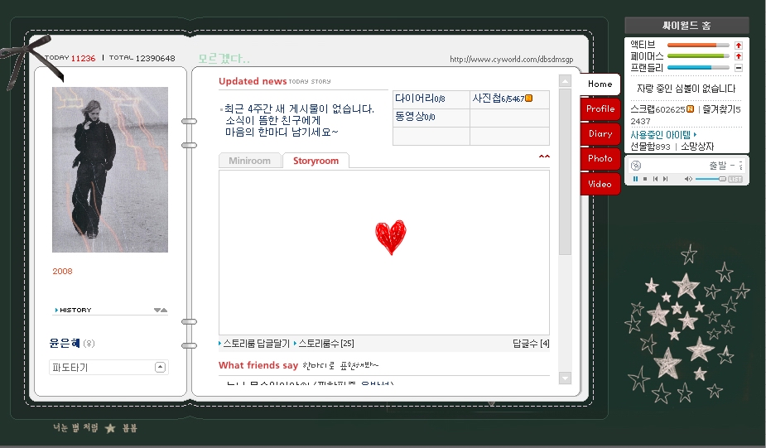766x448 pixels.
Task: Switch to the Storyroom tab
Action: pos(316,161)
